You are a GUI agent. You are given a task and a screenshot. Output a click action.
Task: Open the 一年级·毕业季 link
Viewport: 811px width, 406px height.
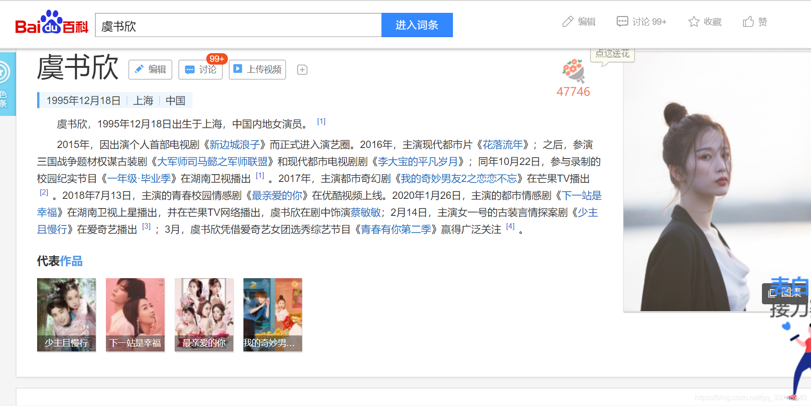click(x=139, y=179)
